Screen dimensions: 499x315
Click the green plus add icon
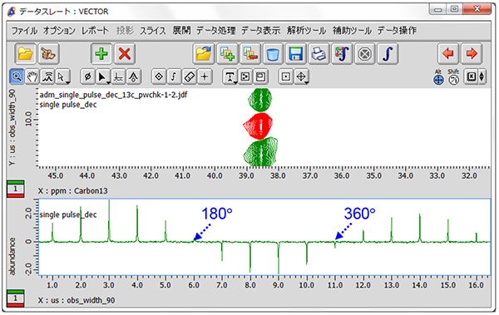[101, 54]
